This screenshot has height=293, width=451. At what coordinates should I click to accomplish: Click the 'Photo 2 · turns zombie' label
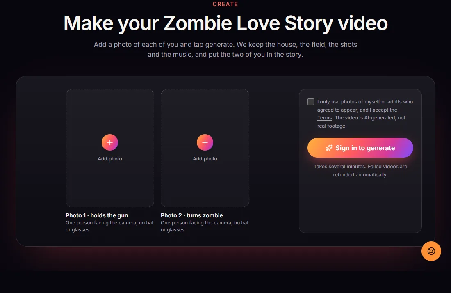[192, 215]
